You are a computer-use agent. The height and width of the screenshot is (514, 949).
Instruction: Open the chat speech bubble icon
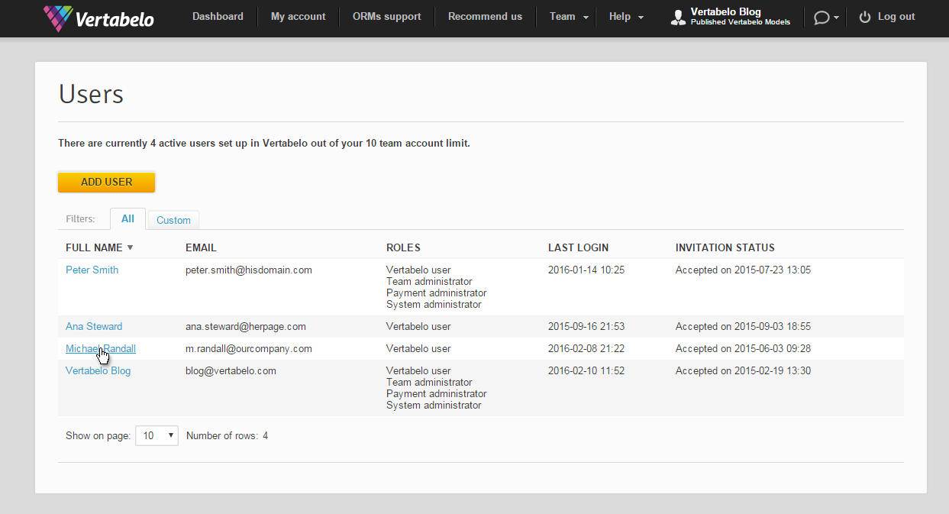click(x=821, y=18)
